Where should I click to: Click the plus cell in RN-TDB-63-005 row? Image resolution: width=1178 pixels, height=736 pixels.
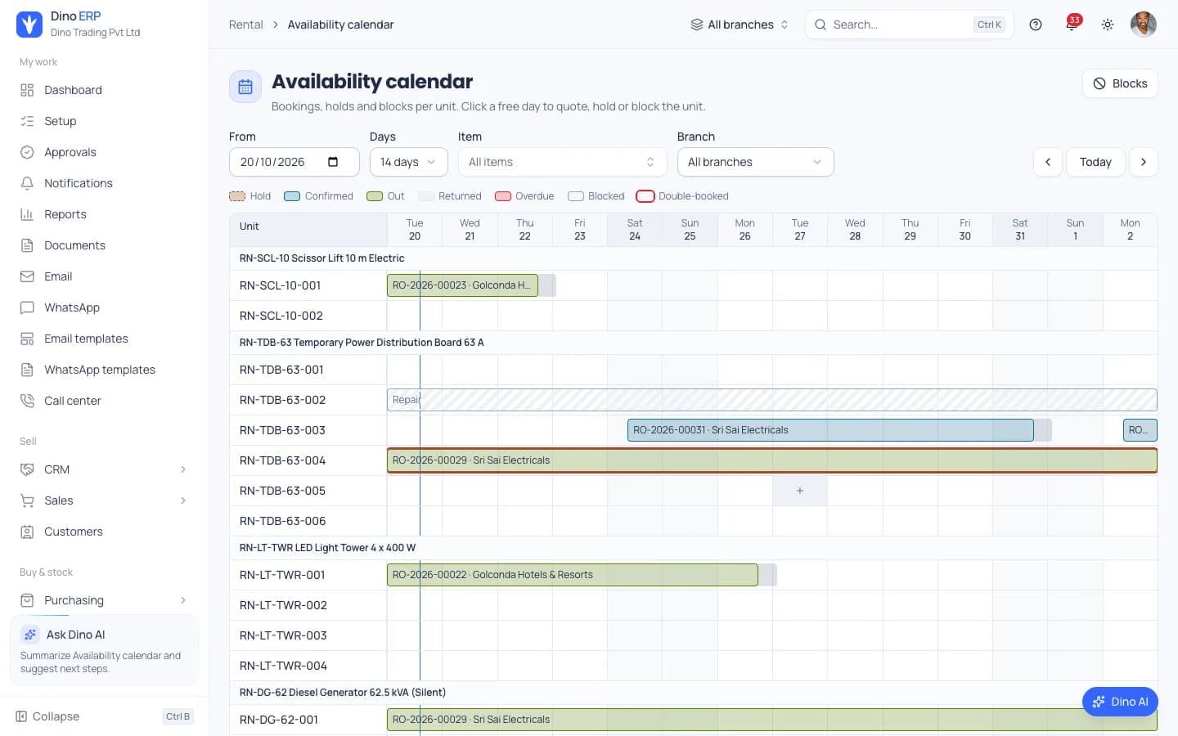coord(800,491)
